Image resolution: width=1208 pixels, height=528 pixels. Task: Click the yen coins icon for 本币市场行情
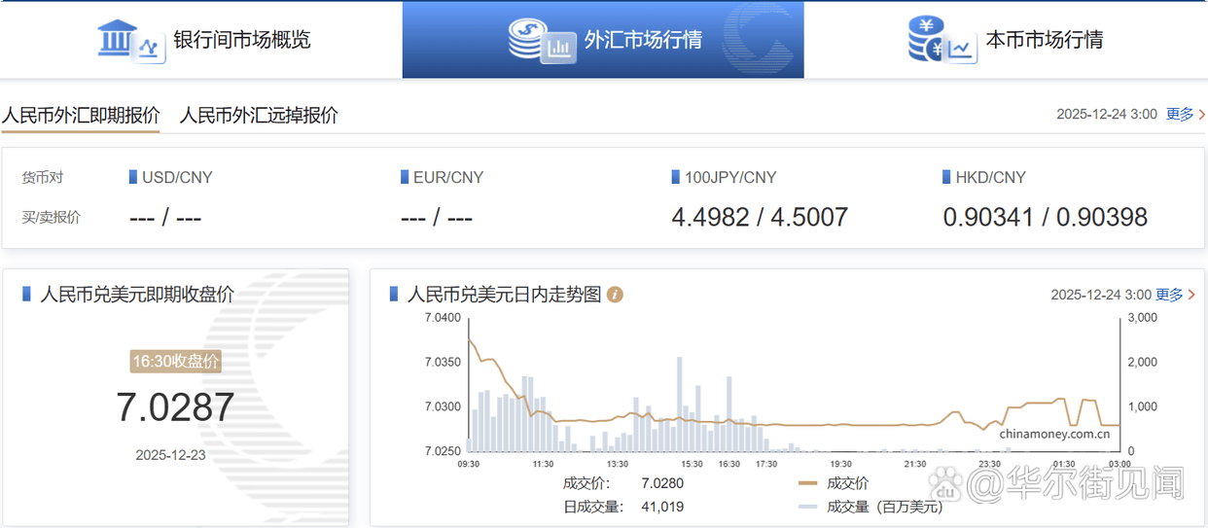point(941,40)
